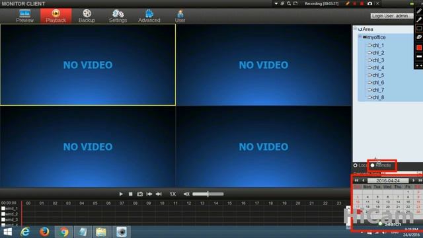The width and height of the screenshot is (423, 238).
Task: Open Chrome from taskbar
Action: click(63, 232)
